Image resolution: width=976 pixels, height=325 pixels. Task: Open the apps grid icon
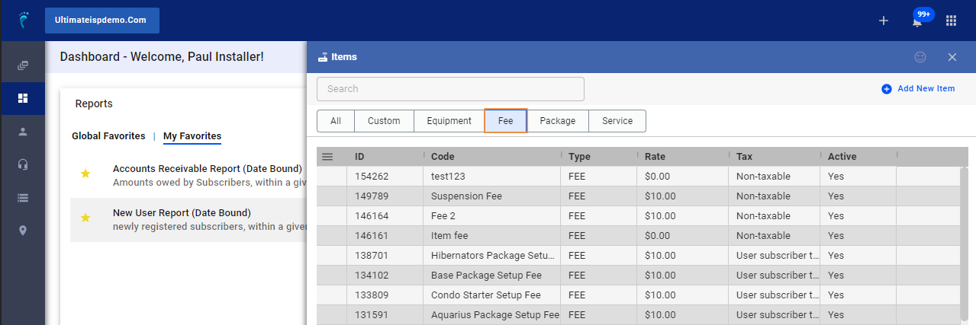pyautogui.click(x=952, y=21)
